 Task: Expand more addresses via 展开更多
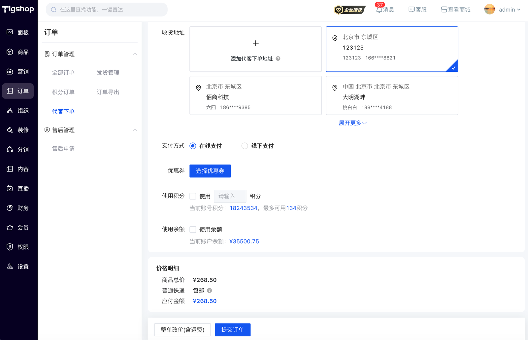[x=352, y=123]
